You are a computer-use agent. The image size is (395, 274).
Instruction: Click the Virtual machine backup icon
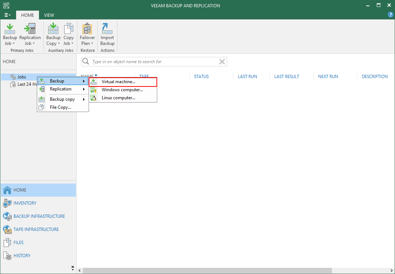93,82
